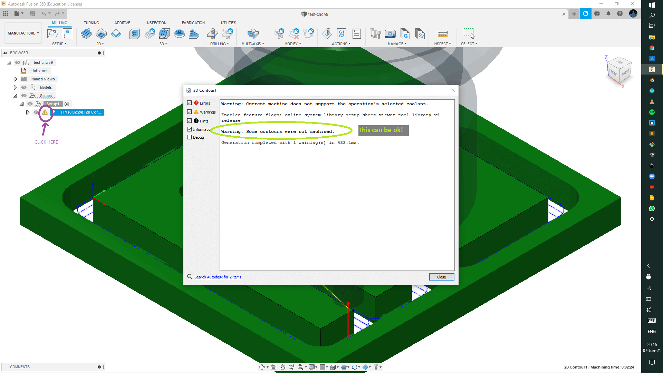The height and width of the screenshot is (373, 663).
Task: Click the NC Program G-code icon in Setup group
Action: point(67,34)
